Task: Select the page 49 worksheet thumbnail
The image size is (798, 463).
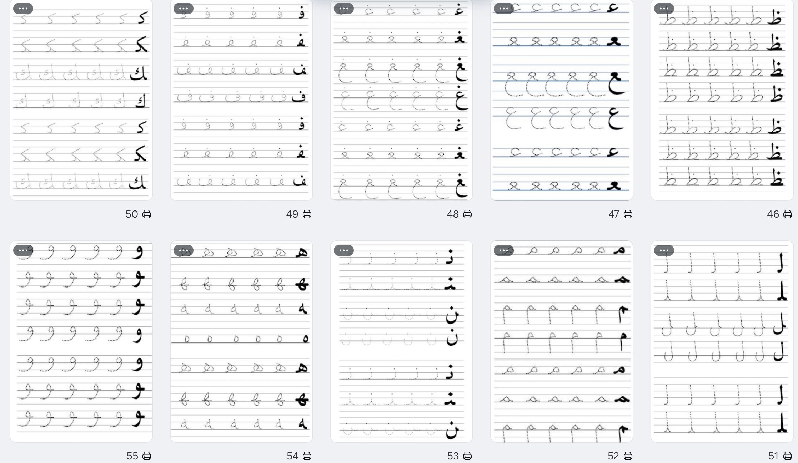Action: click(241, 100)
